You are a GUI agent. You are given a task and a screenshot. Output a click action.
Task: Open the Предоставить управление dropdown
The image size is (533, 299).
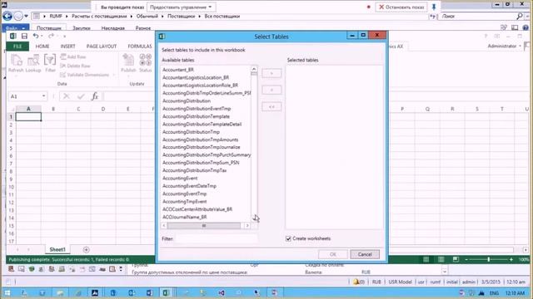point(181,7)
